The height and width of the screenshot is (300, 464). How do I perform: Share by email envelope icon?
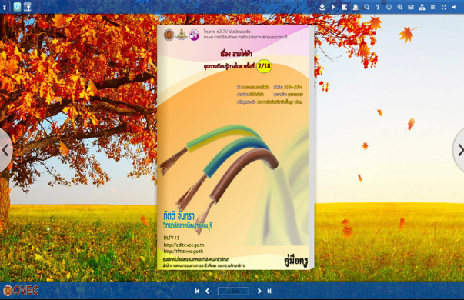pyautogui.click(x=411, y=7)
